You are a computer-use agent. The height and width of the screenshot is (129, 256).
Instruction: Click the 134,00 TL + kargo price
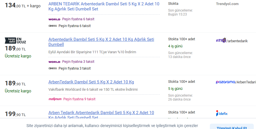pyautogui.click(x=23, y=5)
